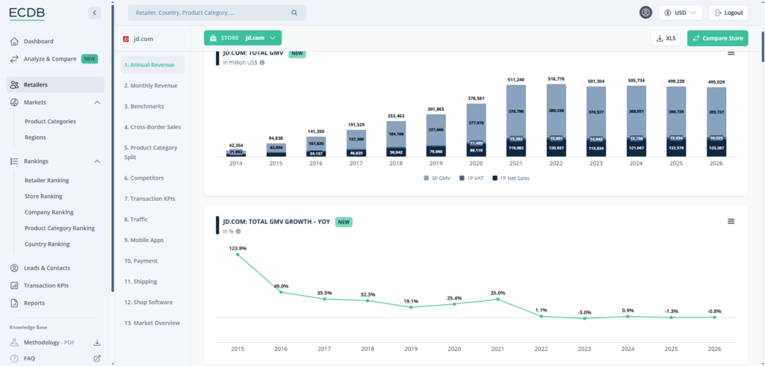Click the FAQ external link icon
This screenshot has height=366, width=765.
pos(96,359)
